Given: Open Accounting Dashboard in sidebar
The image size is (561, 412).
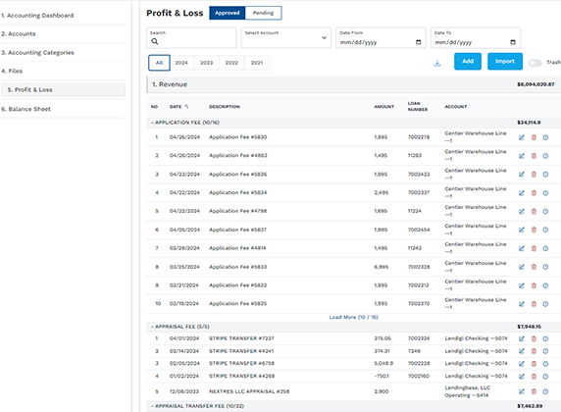Looking at the screenshot, I should tap(37, 16).
